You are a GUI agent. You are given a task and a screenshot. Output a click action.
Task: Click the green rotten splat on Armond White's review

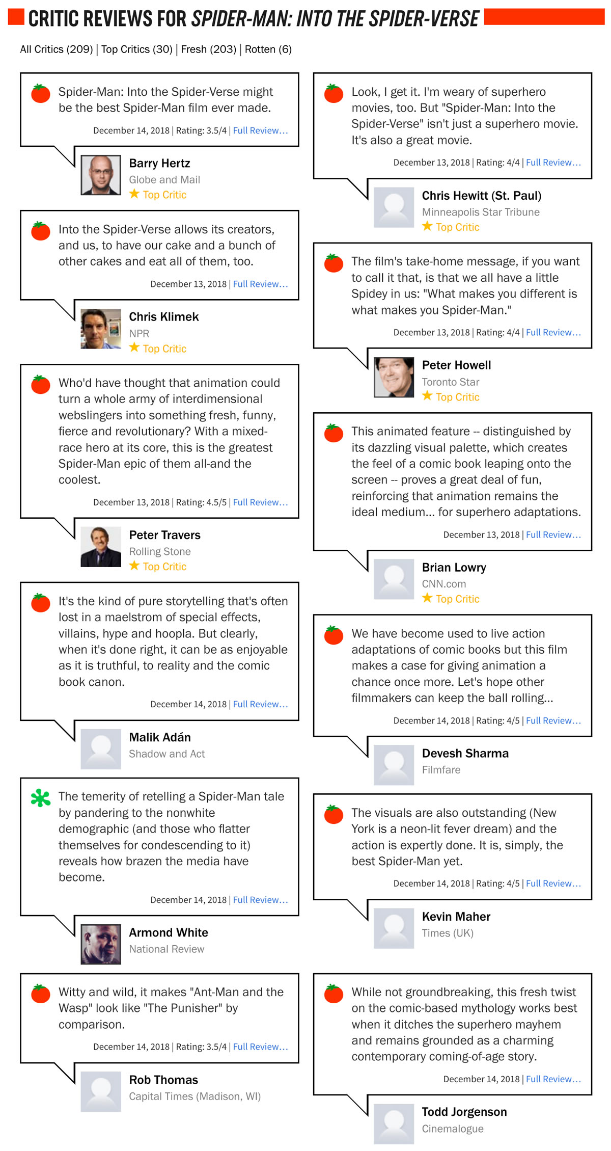click(x=41, y=798)
